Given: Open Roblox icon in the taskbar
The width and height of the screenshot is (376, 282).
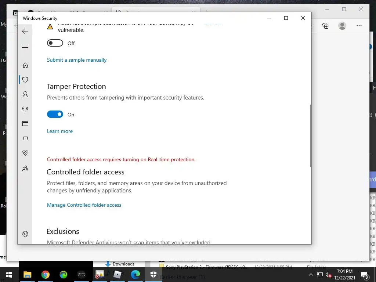Looking at the screenshot, I should (117, 275).
